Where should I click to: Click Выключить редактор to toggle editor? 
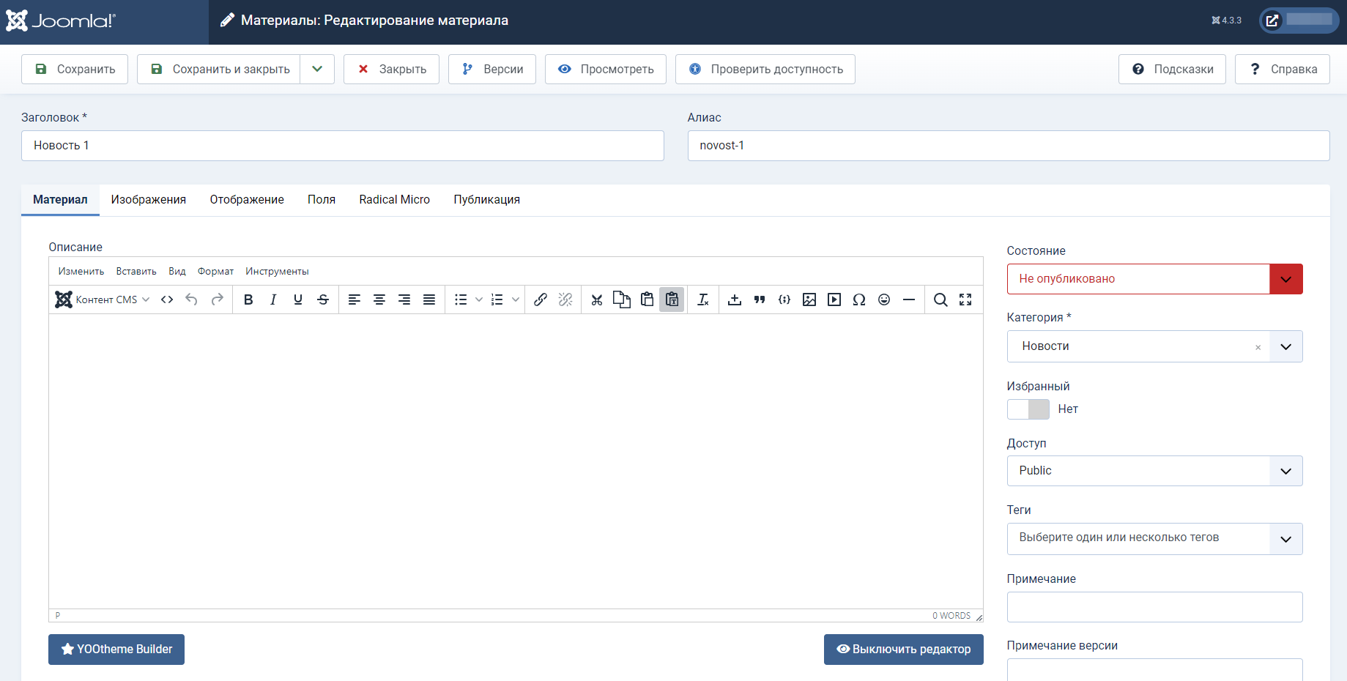[903, 650]
